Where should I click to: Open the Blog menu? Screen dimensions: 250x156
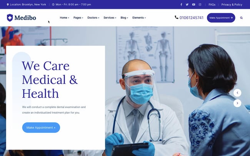[x=124, y=18]
